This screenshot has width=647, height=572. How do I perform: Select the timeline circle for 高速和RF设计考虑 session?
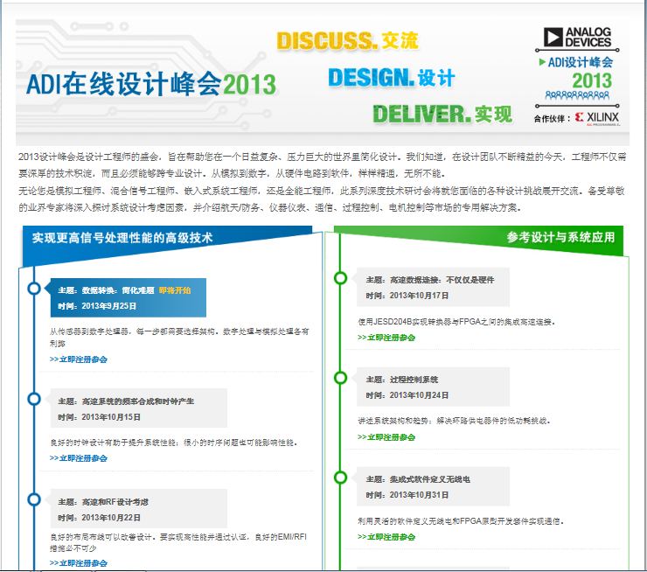34,499
